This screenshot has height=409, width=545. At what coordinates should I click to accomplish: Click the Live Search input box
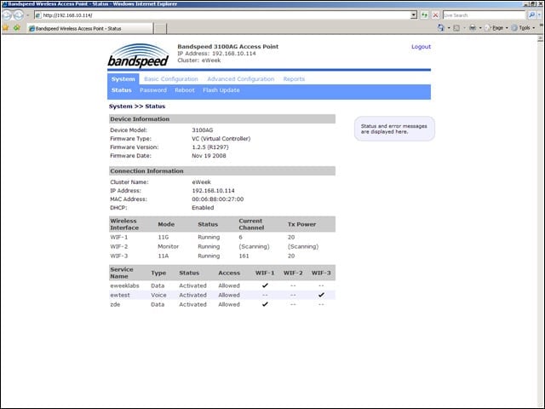484,15
